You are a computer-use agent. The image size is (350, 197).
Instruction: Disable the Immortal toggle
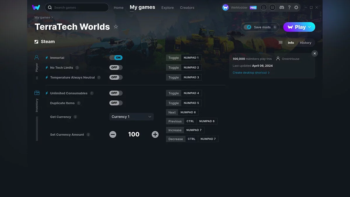tap(116, 57)
